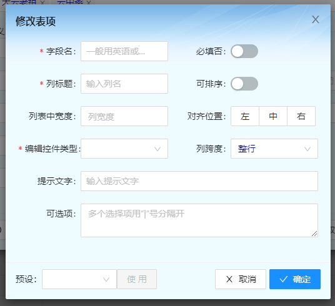Click the resize handle of 可选项 textarea

[314, 234]
